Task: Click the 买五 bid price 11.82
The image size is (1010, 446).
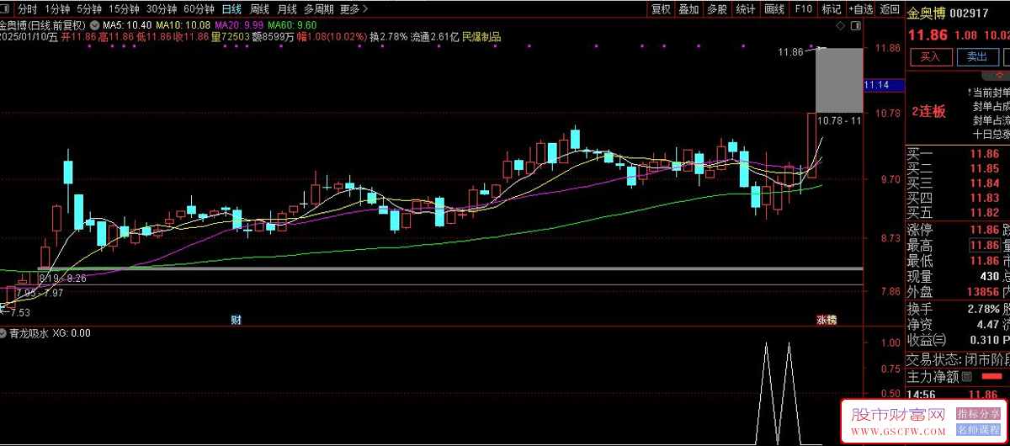Action: 983,212
